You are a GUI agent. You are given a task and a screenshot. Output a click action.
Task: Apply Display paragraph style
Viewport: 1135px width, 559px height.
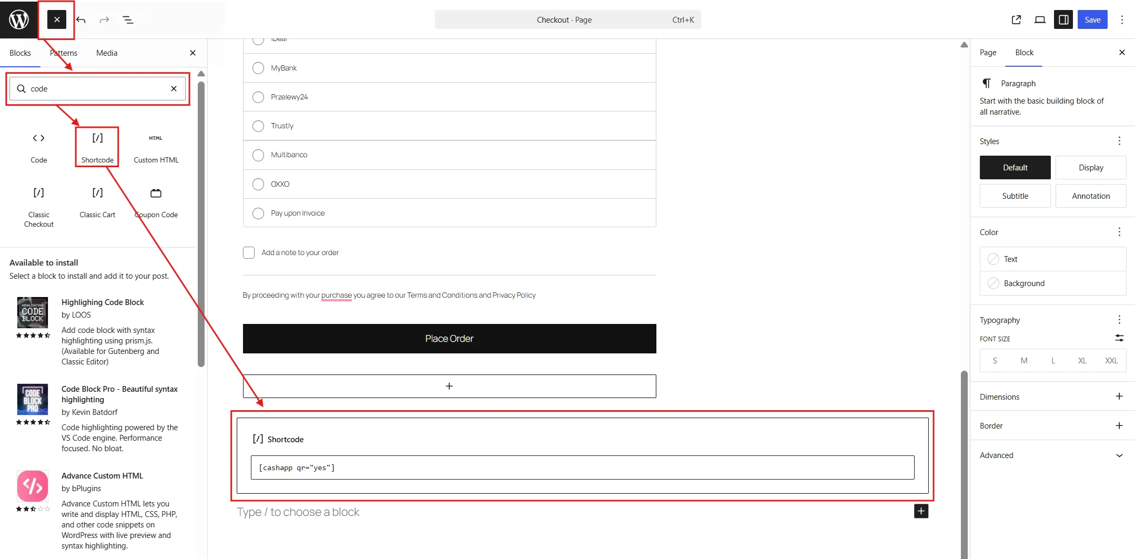point(1091,167)
